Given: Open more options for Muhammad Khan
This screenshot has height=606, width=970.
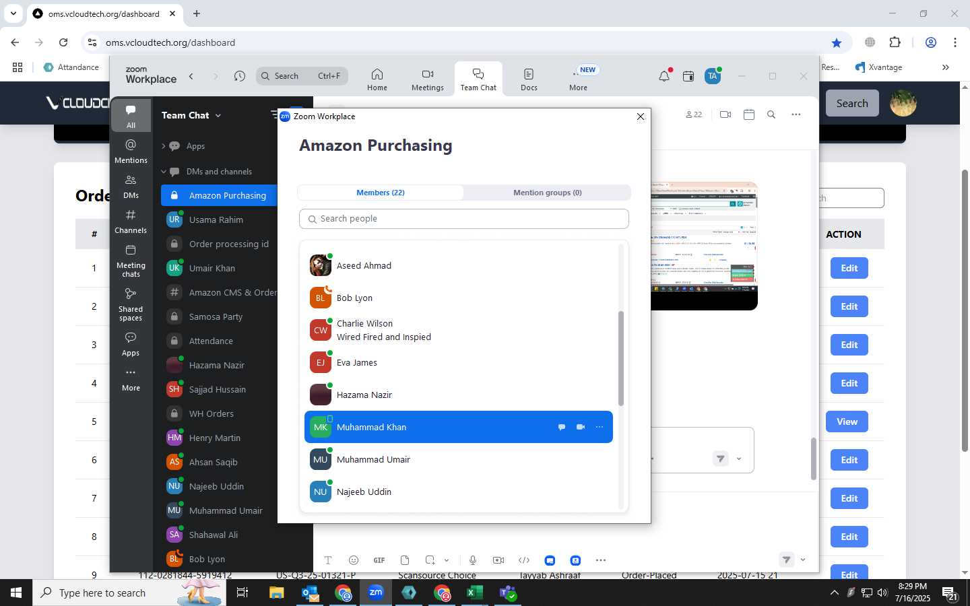Looking at the screenshot, I should coord(600,427).
